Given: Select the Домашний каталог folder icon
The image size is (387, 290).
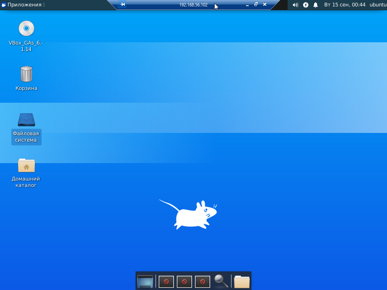Looking at the screenshot, I should [x=26, y=165].
